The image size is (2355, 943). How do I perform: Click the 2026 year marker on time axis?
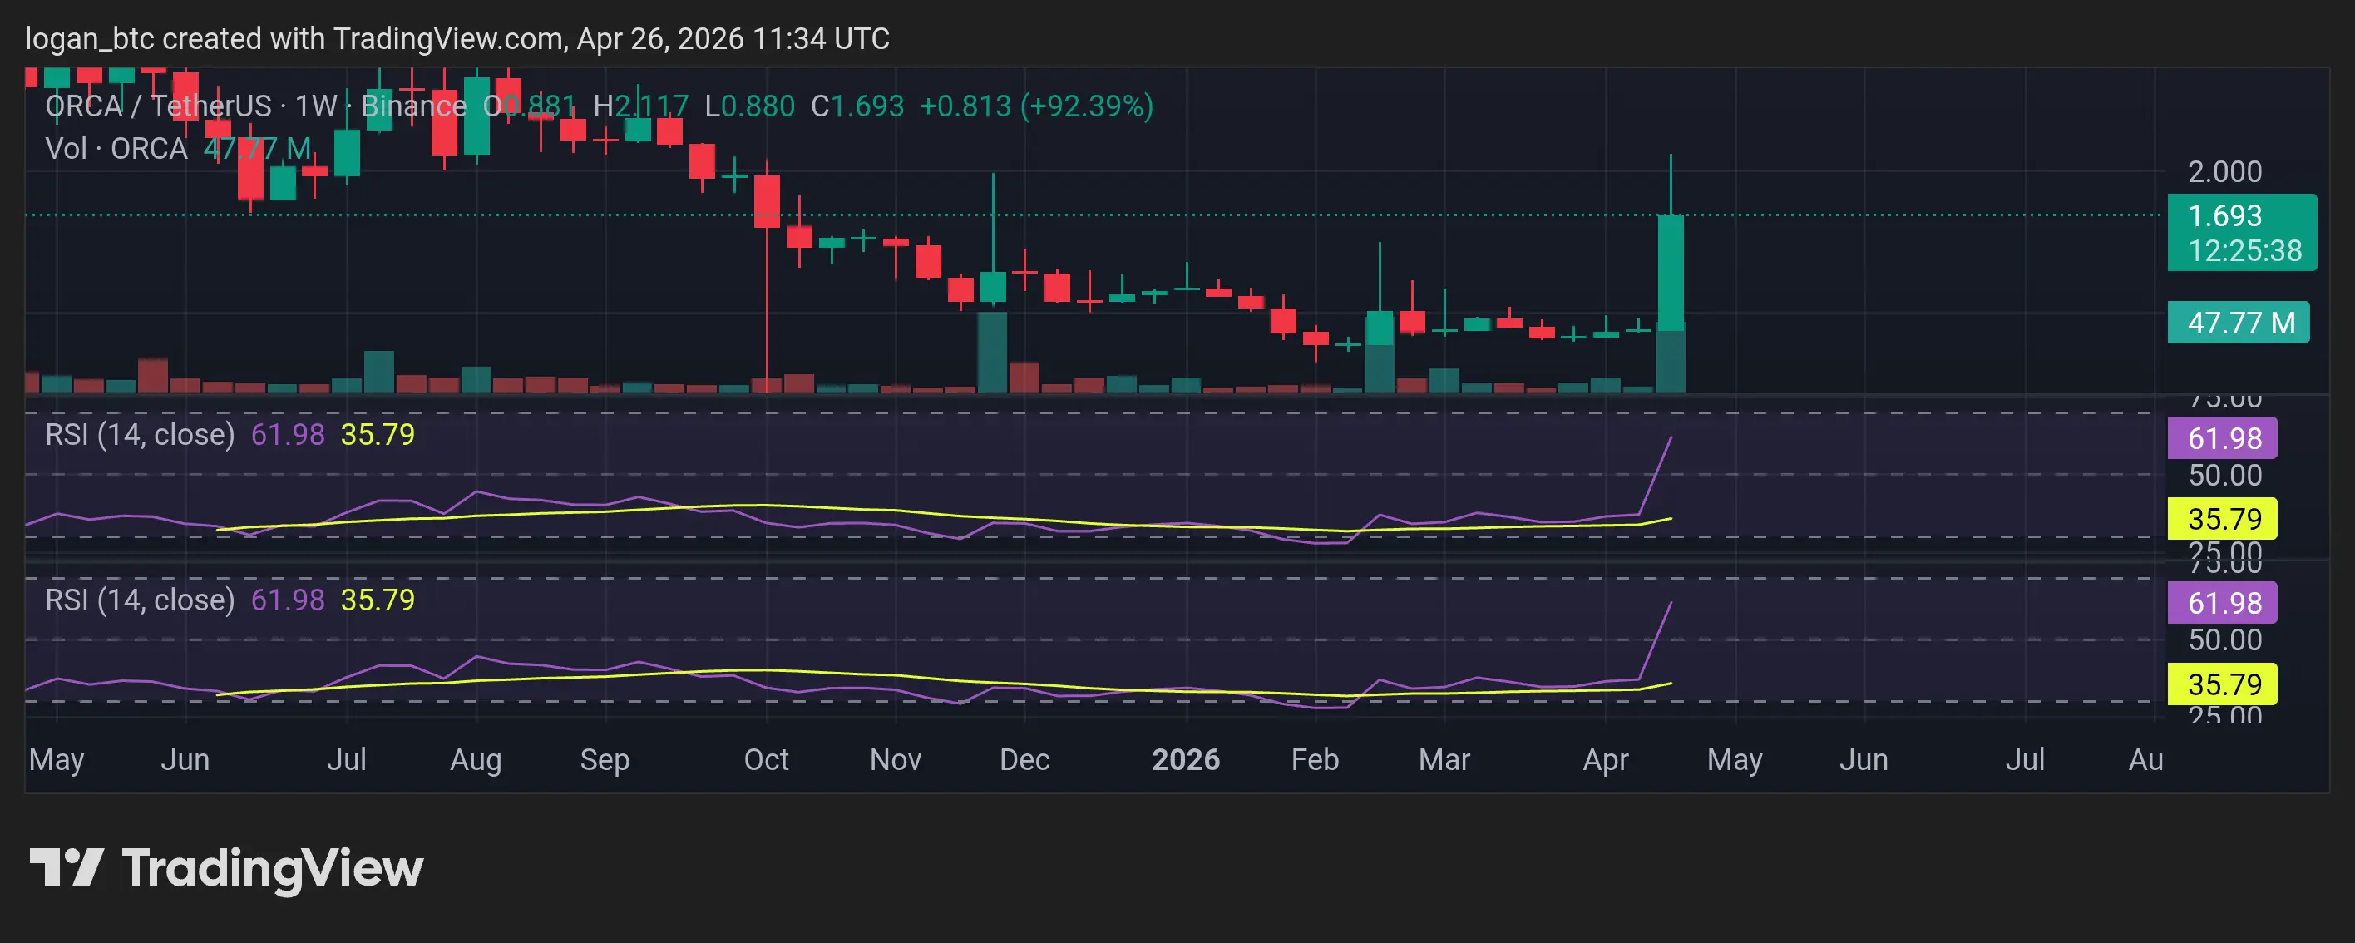pyautogui.click(x=1185, y=759)
